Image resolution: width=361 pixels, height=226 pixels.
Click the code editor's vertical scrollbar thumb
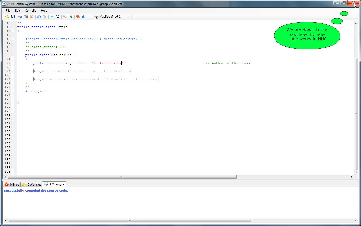(x=356, y=114)
